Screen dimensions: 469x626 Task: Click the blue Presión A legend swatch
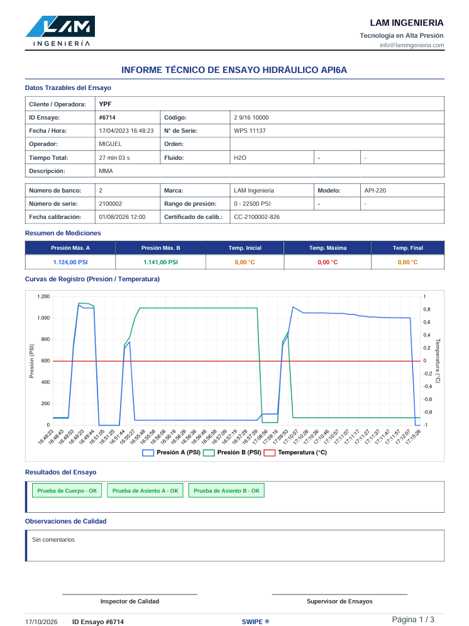pyautogui.click(x=148, y=453)
